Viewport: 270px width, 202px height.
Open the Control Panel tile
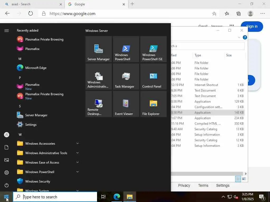click(x=153, y=77)
